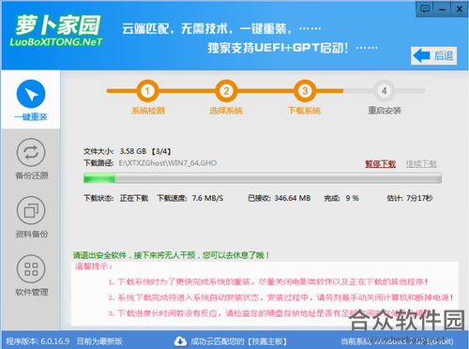The height and width of the screenshot is (349, 469).
Task: Select step 3 下载系统 circle
Action: (305, 91)
